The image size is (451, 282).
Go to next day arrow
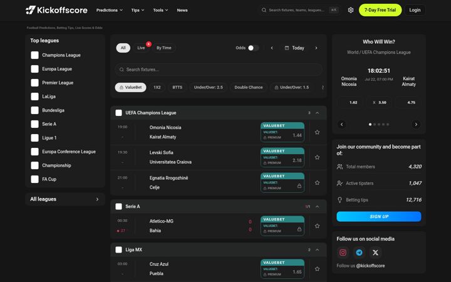point(316,48)
